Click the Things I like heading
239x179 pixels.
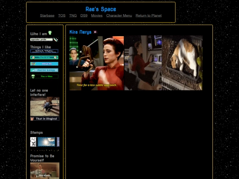(41, 47)
